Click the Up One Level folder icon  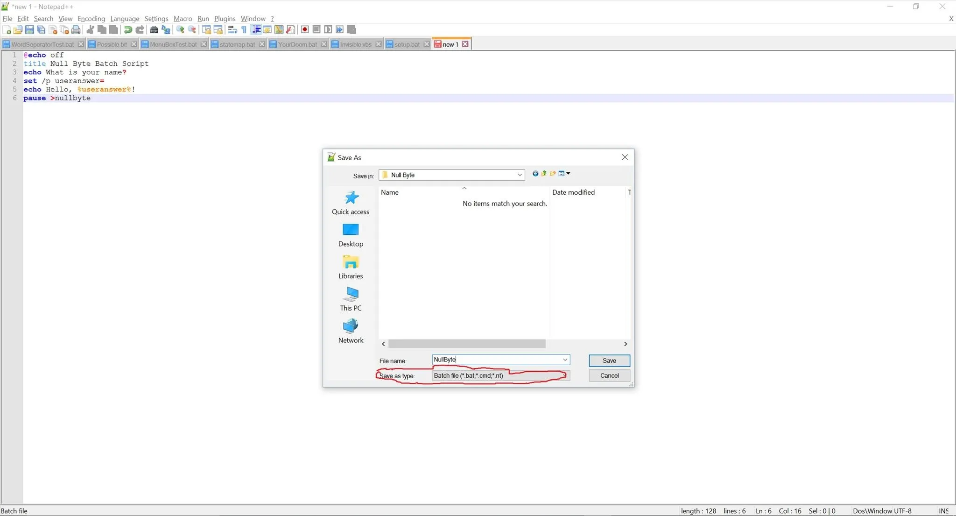(x=544, y=174)
